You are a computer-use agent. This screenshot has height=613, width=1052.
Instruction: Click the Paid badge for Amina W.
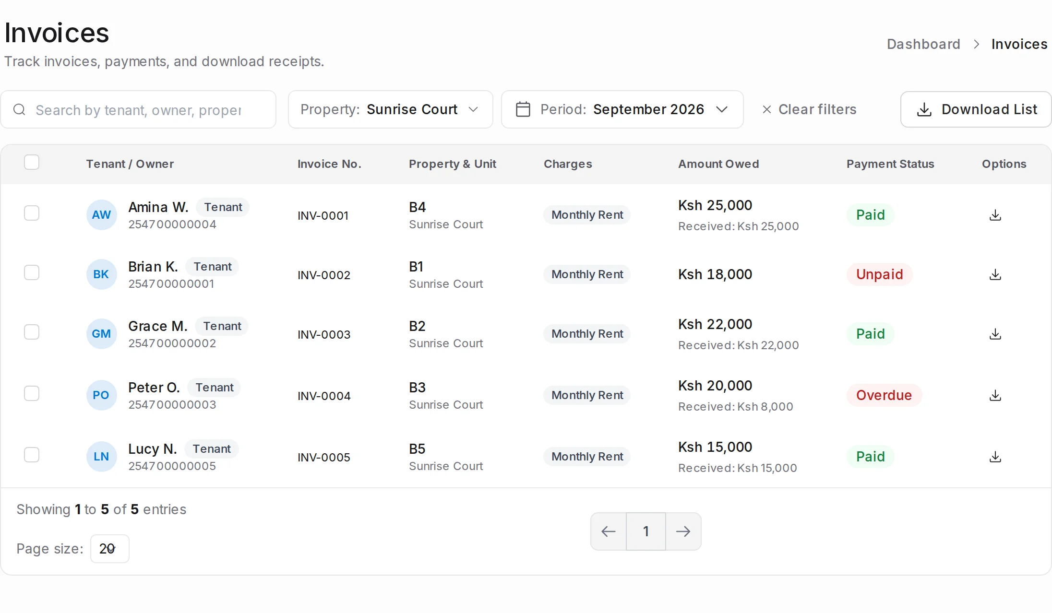[x=871, y=215]
